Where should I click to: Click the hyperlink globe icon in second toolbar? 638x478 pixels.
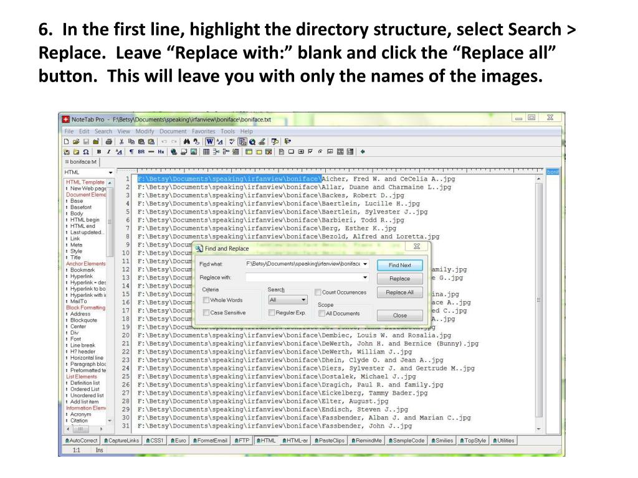[x=174, y=152]
